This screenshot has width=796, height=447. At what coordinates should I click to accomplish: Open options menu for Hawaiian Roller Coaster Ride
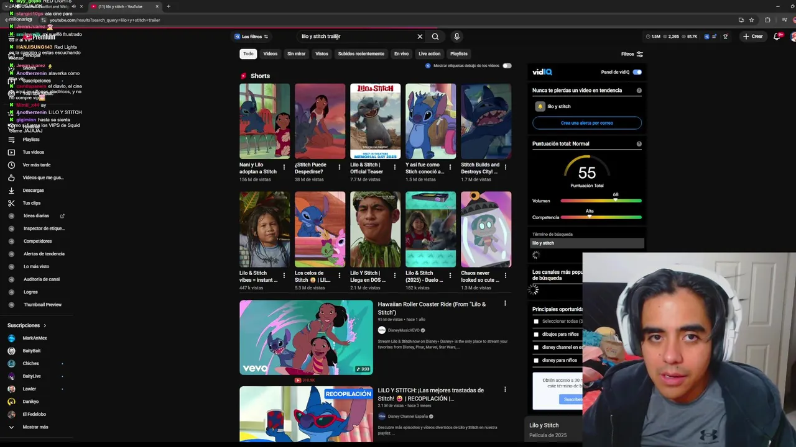(505, 304)
